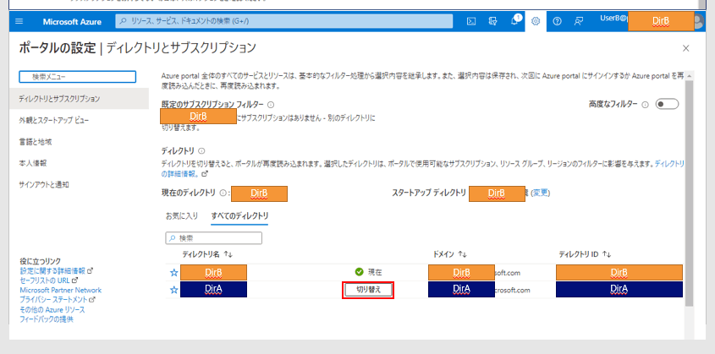Close the portal settings pane

click(685, 48)
